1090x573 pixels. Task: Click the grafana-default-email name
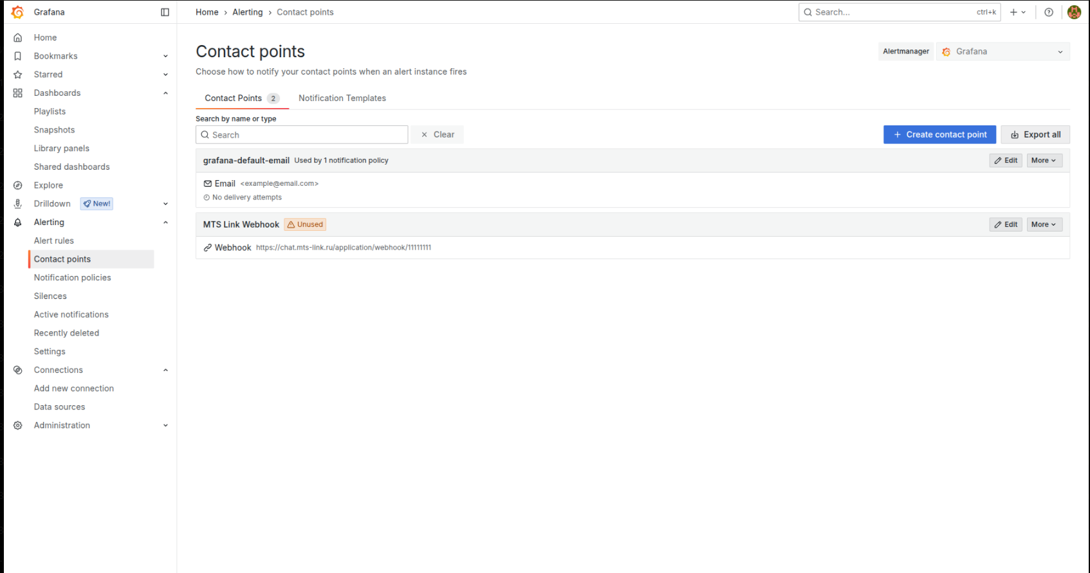pyautogui.click(x=246, y=161)
